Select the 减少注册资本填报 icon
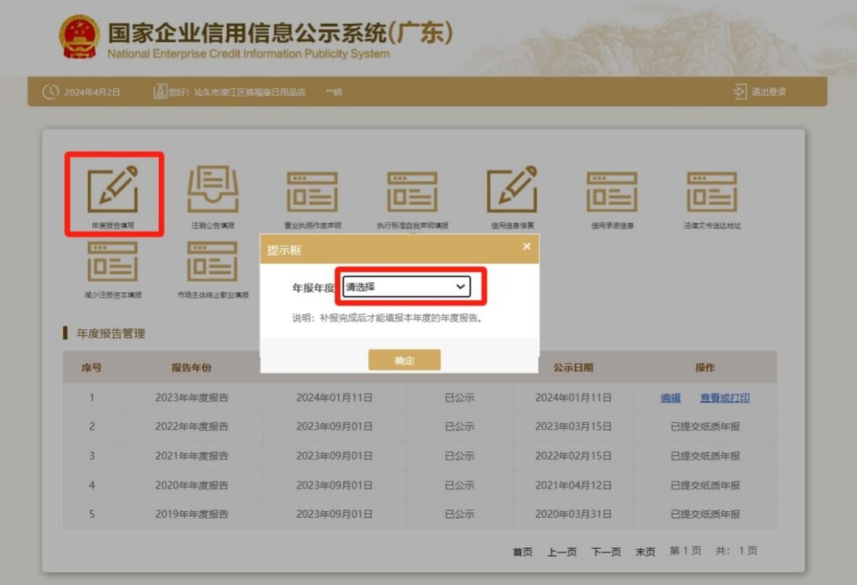Screen dimensions: 857x585 112,262
